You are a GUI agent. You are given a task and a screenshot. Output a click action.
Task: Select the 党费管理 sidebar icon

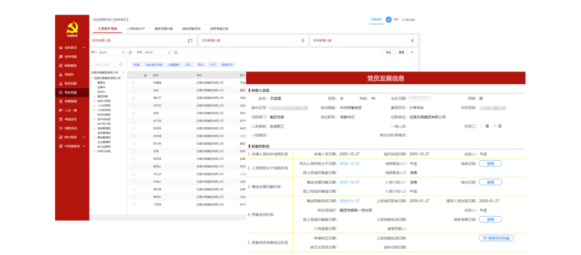click(60, 101)
